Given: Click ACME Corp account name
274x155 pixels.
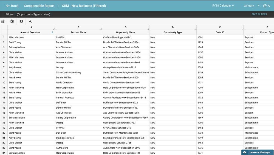Looking at the screenshot, I should pos(78,148).
